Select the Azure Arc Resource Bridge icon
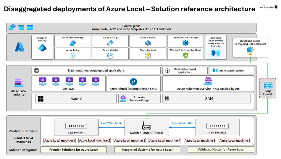The width and height of the screenshot is (281, 159). tap(123, 99)
